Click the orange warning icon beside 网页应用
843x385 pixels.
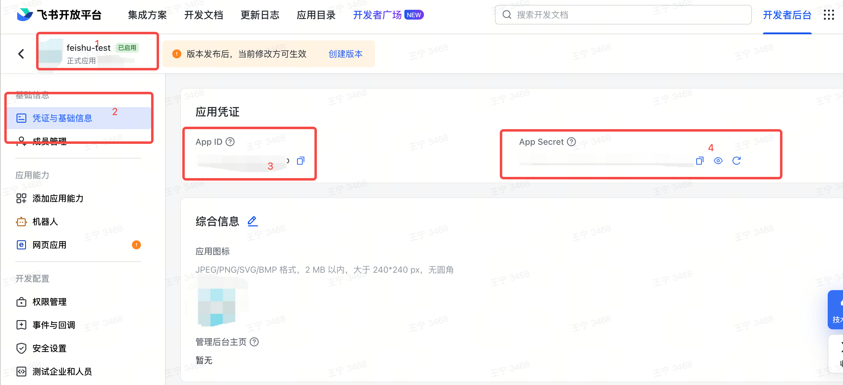(x=136, y=245)
